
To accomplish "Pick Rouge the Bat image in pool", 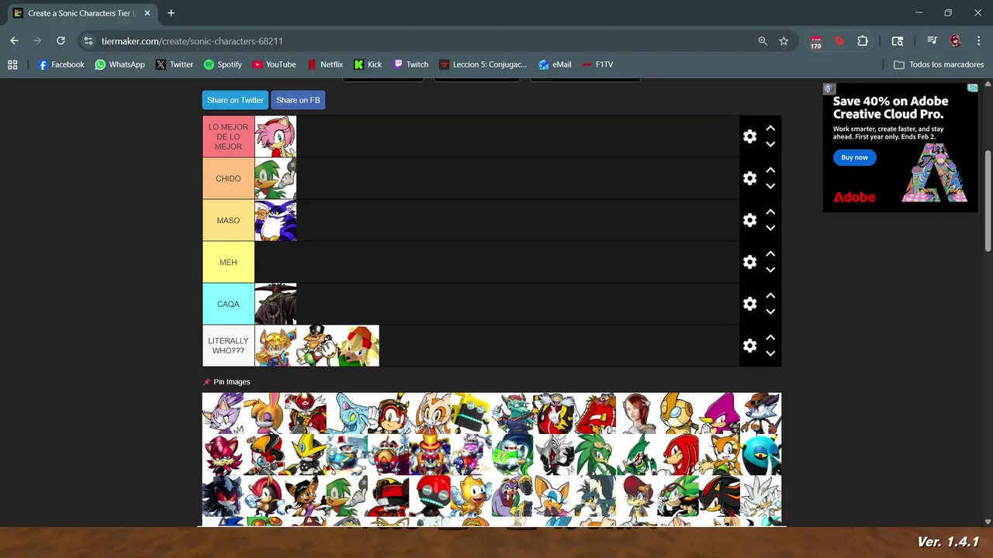I will click(554, 497).
